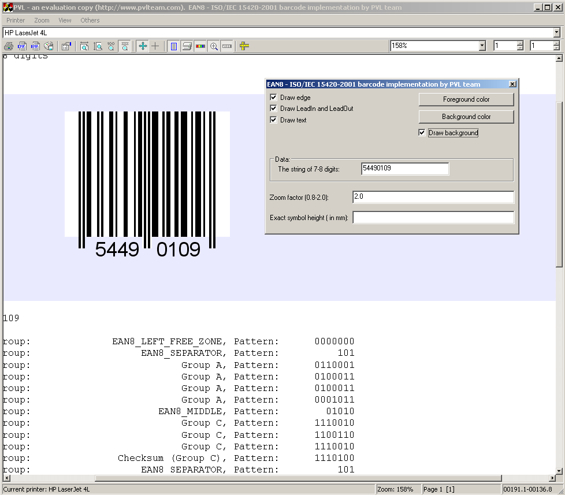This screenshot has width=565, height=495.
Task: Maximize the PVL window
Action: (x=547, y=7)
